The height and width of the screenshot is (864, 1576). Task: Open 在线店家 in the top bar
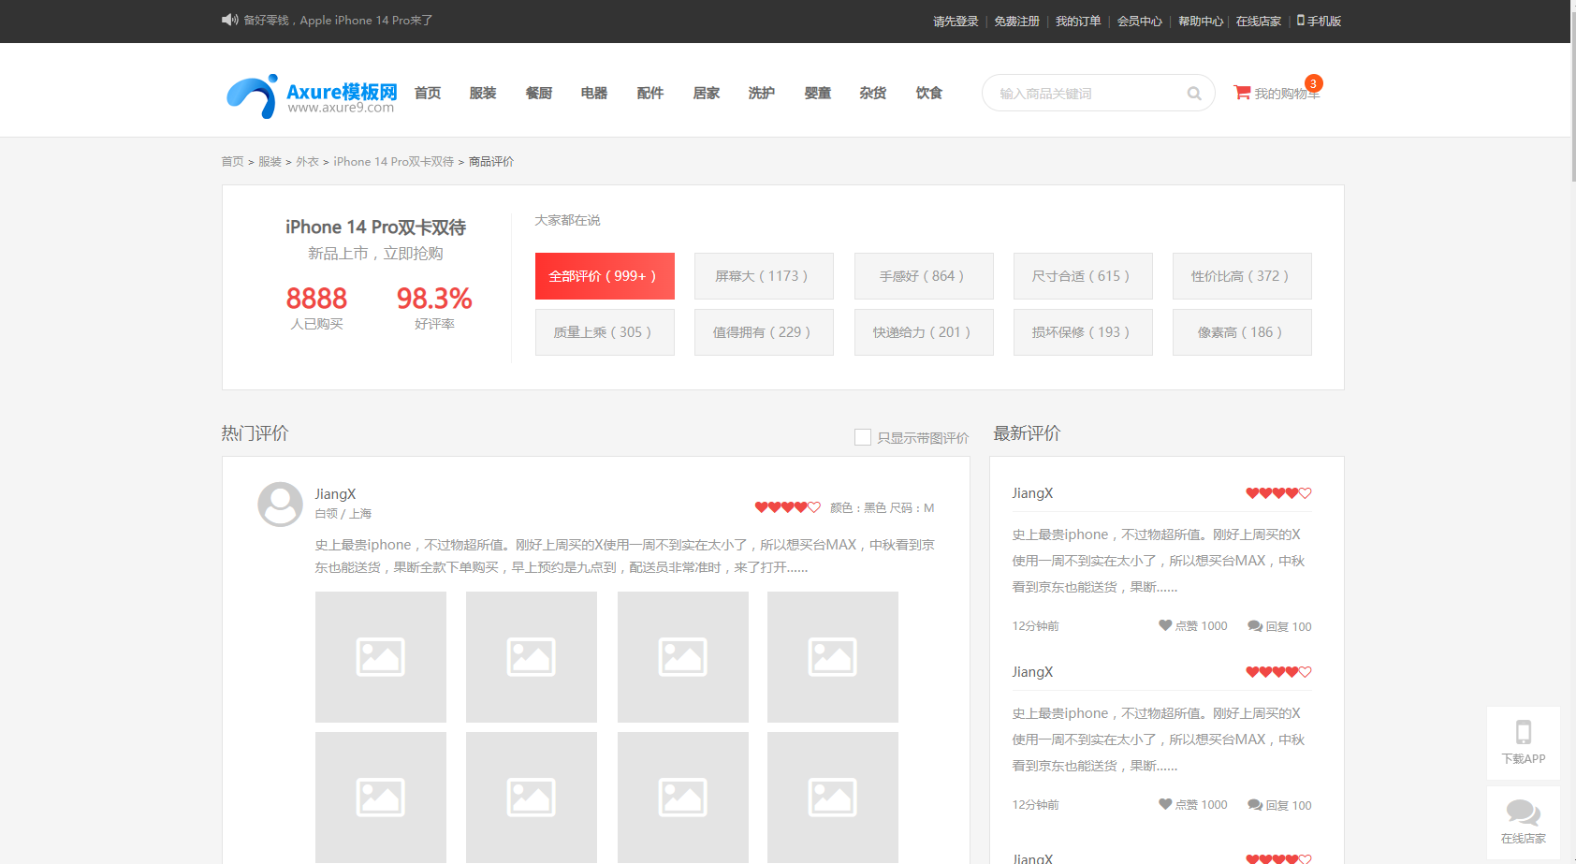pyautogui.click(x=1259, y=21)
